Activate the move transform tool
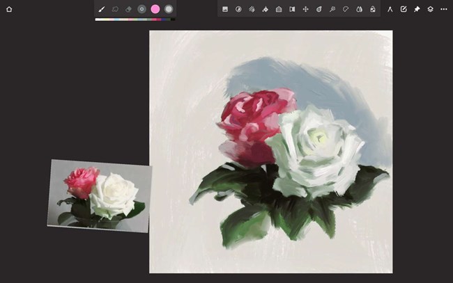This screenshot has height=283, width=453. (305, 9)
